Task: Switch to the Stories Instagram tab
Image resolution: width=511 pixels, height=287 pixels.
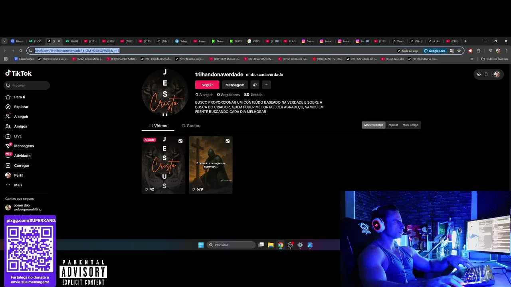Action: (308, 41)
